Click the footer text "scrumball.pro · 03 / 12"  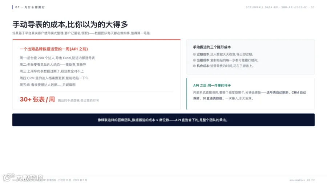click(302, 180)
